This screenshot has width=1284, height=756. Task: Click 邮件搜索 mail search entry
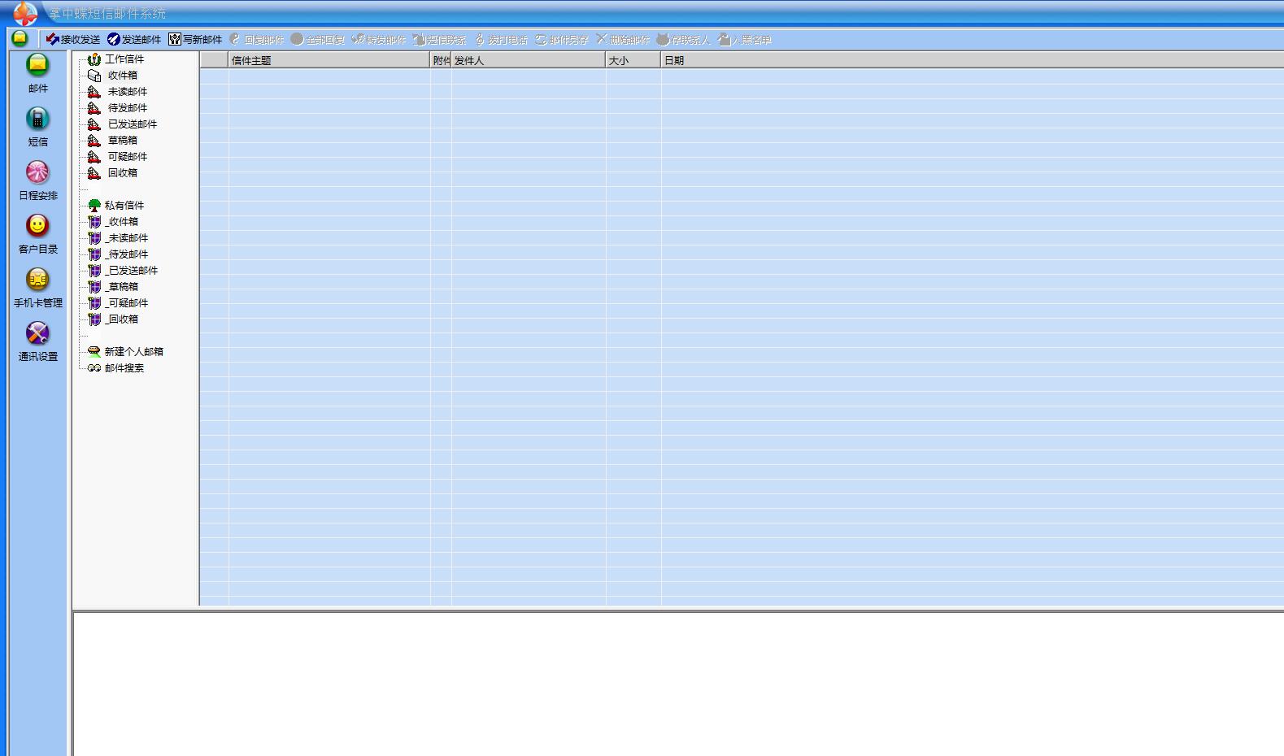[124, 368]
